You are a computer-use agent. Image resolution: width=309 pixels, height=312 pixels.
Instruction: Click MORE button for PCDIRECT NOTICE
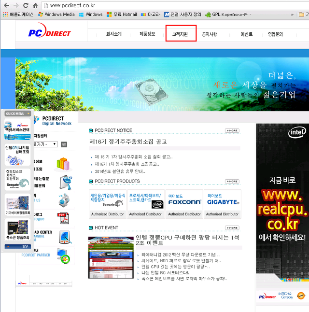[232, 130]
